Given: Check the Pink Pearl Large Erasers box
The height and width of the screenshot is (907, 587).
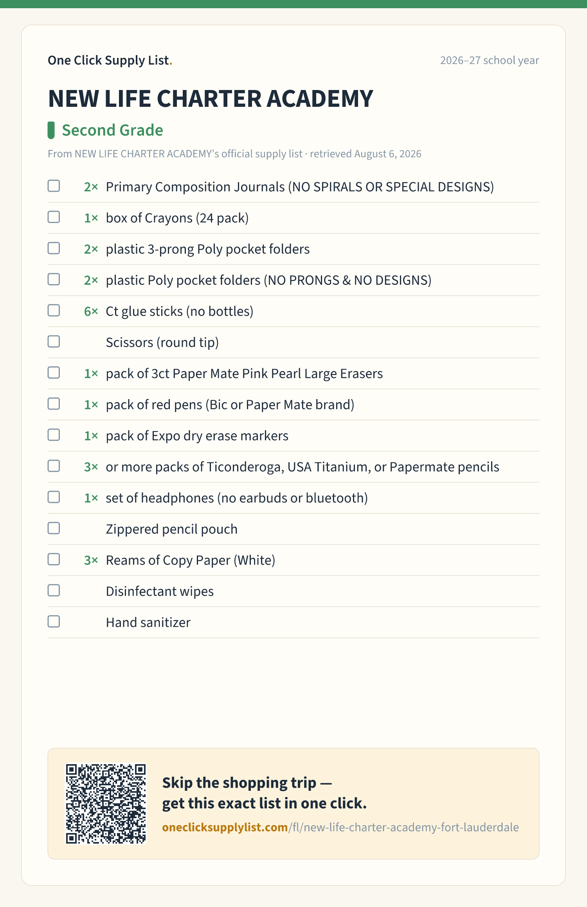Looking at the screenshot, I should (x=54, y=373).
